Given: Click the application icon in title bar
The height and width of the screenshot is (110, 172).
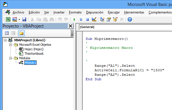Looking at the screenshot, I should point(5,4).
